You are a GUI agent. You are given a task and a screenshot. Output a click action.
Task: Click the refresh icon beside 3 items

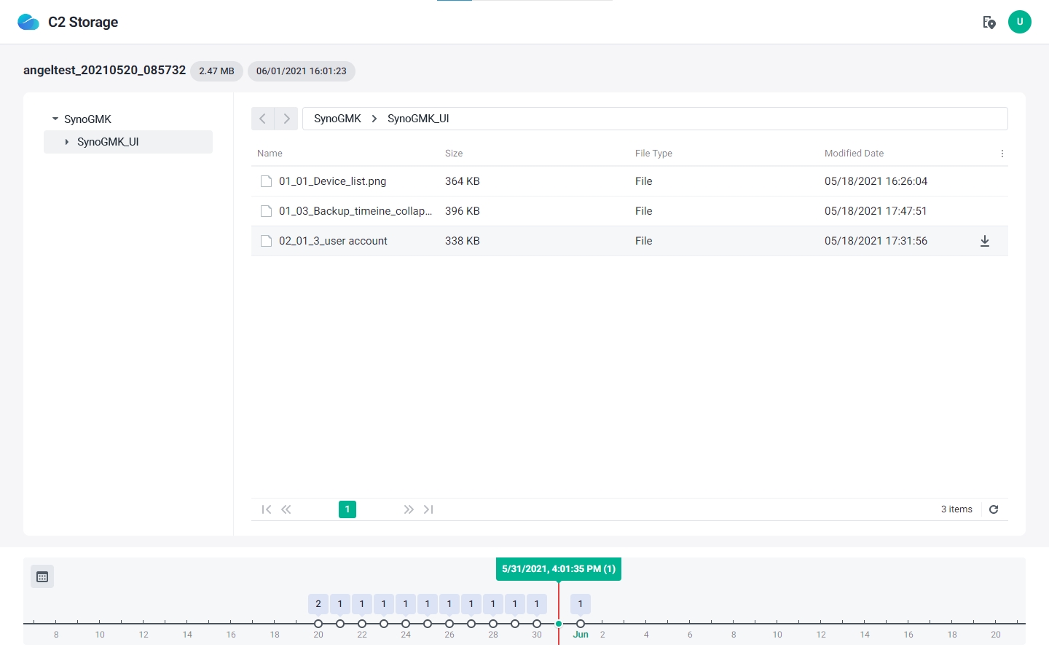994,509
